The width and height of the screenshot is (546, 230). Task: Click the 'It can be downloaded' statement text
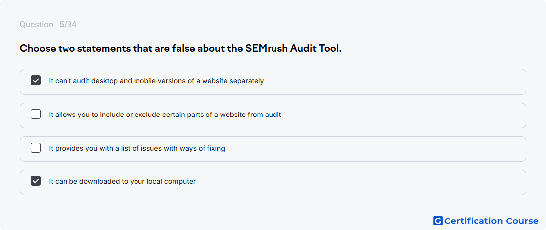[122, 181]
